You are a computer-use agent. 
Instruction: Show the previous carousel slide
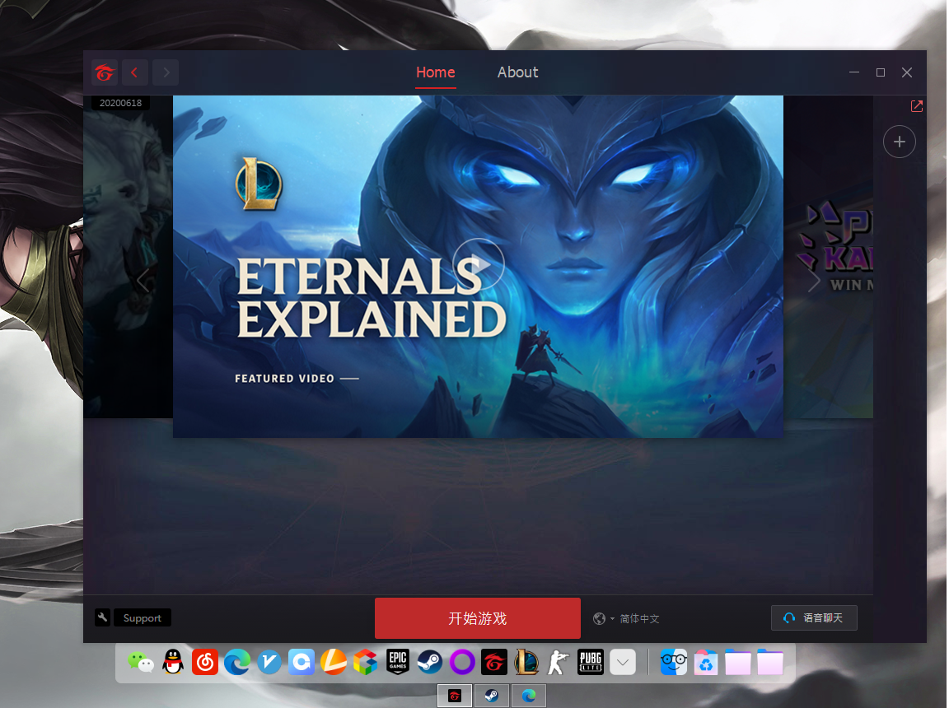click(x=143, y=282)
